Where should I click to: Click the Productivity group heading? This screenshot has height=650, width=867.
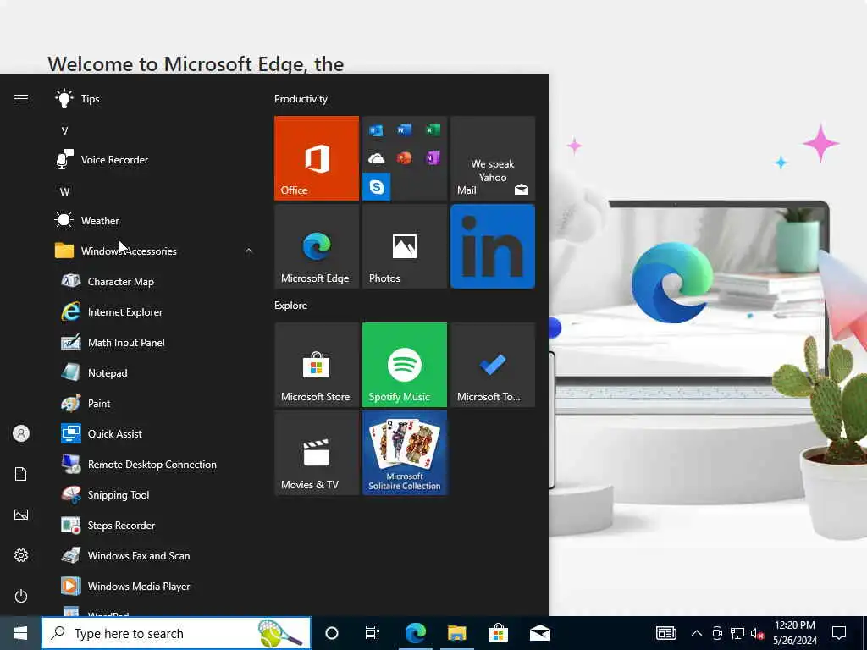(301, 99)
